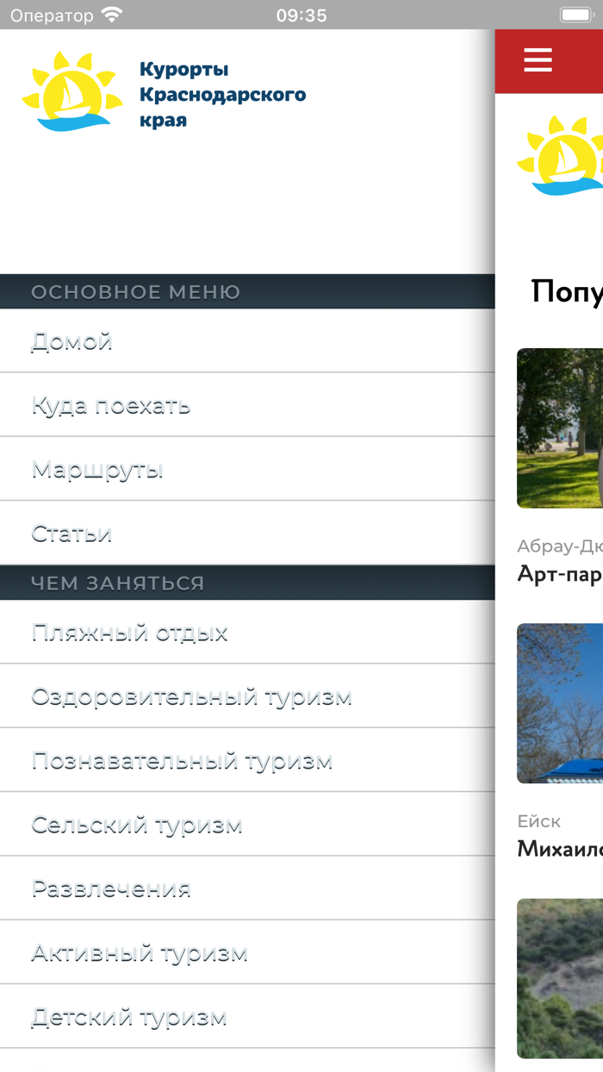
Task: Tap the ОСНОВНОЕ МЕНЮ section header
Action: click(247, 292)
